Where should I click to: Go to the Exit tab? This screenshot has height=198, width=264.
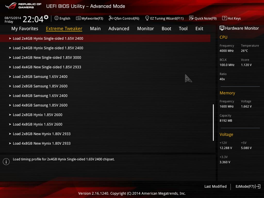[199, 29]
